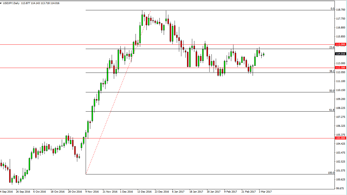Click the 28 Oct 2016 date label
Image resolution: width=347 pixels, height=195 pixels.
click(75, 192)
